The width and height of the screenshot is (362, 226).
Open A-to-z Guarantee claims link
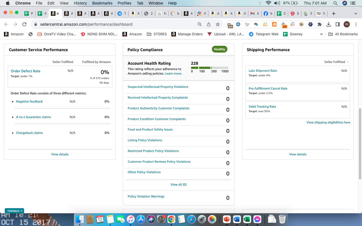click(33, 117)
